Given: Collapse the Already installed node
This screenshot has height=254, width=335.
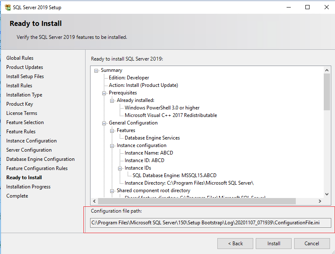Looking at the screenshot, I should click(x=112, y=100).
